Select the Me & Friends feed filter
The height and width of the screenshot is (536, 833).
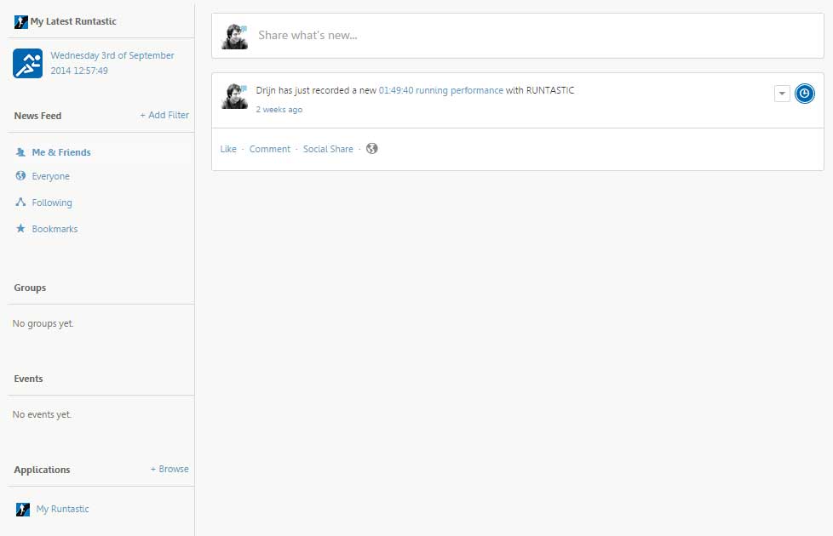tap(60, 152)
